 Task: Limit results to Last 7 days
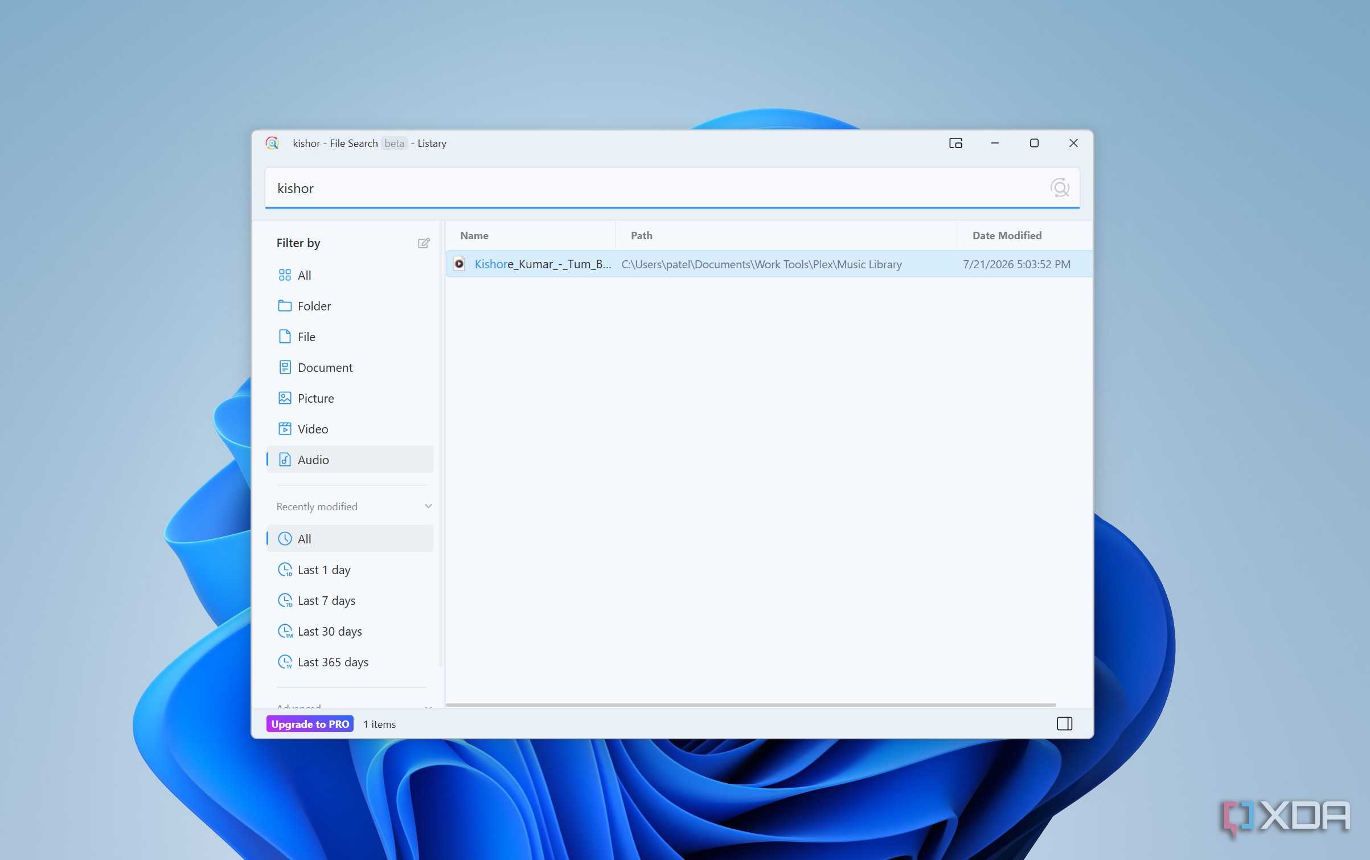(350, 600)
